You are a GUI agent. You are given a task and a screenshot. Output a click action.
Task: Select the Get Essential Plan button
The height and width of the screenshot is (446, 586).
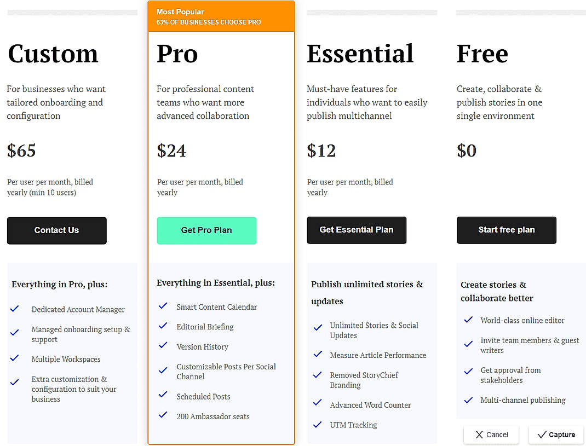(357, 230)
